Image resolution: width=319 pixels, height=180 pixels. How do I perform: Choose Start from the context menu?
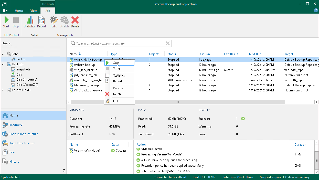119,63
